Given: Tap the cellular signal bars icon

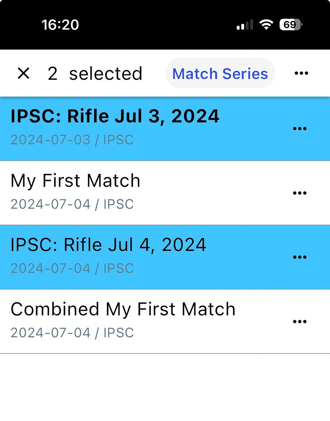Looking at the screenshot, I should click(245, 25).
